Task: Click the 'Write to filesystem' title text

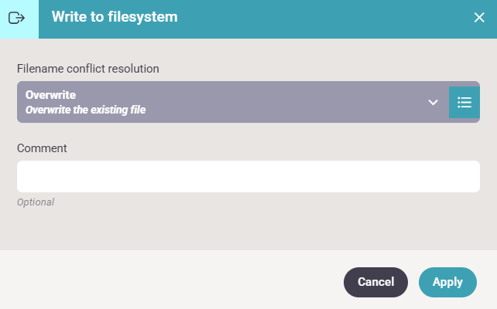Action: (x=115, y=17)
